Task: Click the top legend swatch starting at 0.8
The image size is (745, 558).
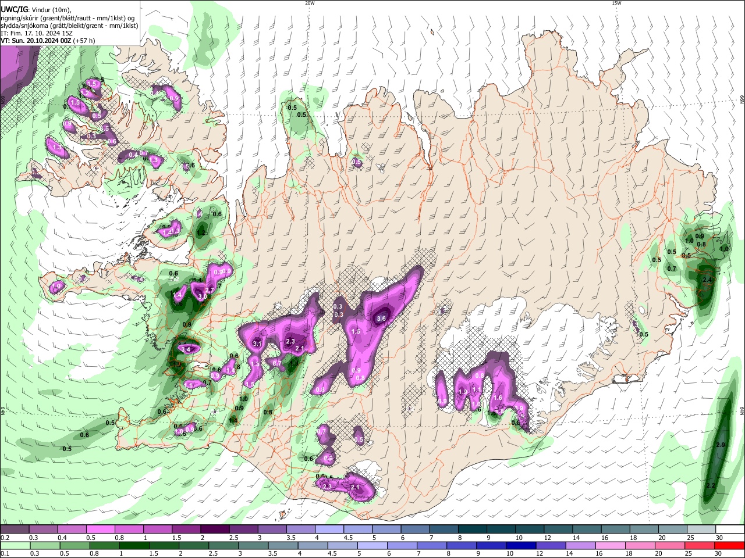Action: pyautogui.click(x=129, y=530)
